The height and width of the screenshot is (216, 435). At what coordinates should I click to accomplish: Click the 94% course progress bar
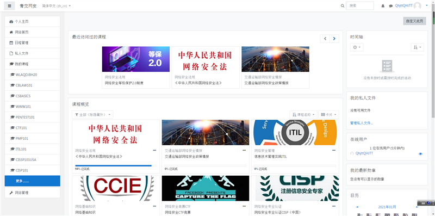click(116, 166)
